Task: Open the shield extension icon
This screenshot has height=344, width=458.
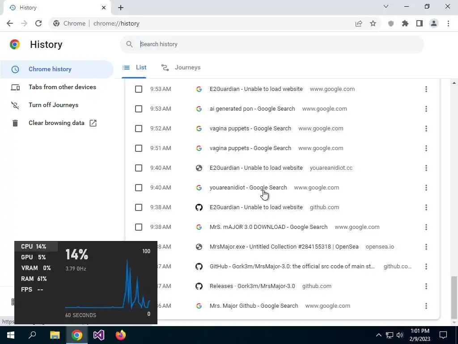Action: pos(391,23)
